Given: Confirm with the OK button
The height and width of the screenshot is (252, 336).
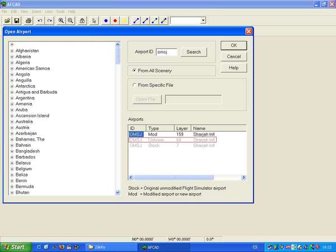Looking at the screenshot, I should click(x=234, y=45).
